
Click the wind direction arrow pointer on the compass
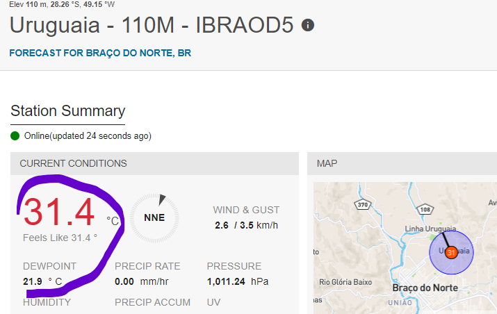pyautogui.click(x=162, y=199)
